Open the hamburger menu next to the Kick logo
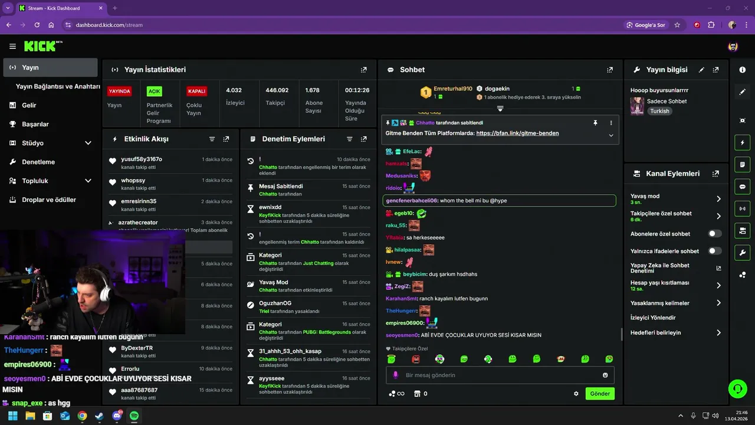Screen dimensions: 755x425 [x=12, y=46]
